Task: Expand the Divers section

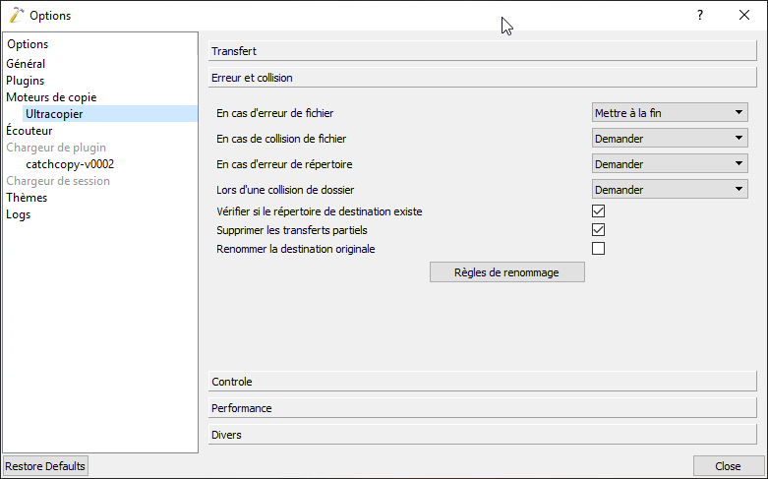Action: pos(482,435)
